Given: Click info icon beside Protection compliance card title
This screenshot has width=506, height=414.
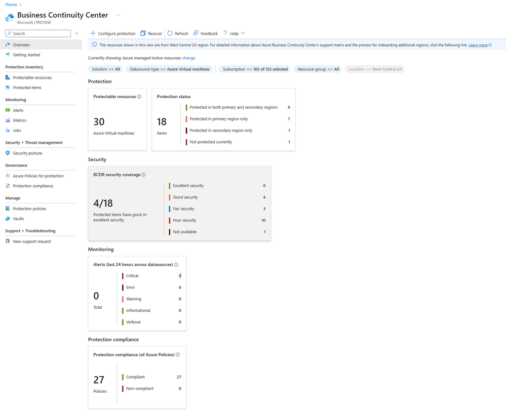Looking at the screenshot, I should click(178, 355).
